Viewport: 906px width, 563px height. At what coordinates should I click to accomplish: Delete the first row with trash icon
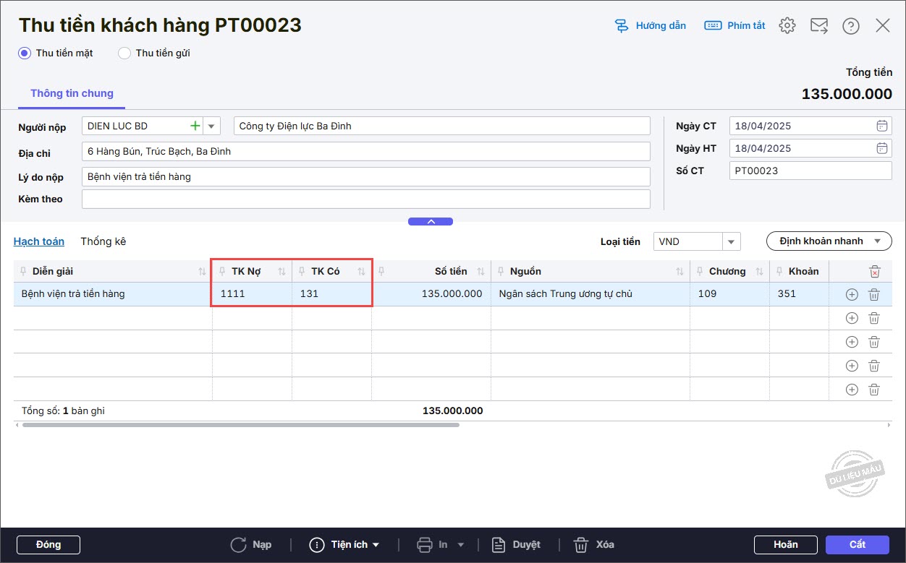tap(874, 294)
